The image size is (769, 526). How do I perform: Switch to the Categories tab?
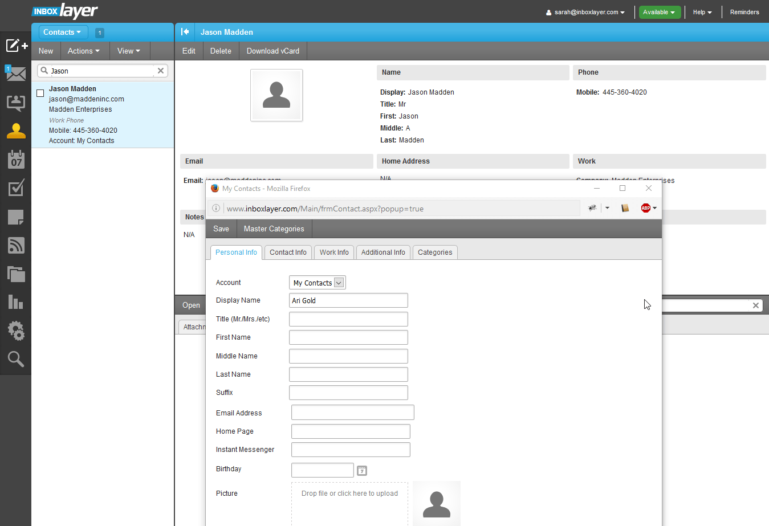[x=435, y=252]
